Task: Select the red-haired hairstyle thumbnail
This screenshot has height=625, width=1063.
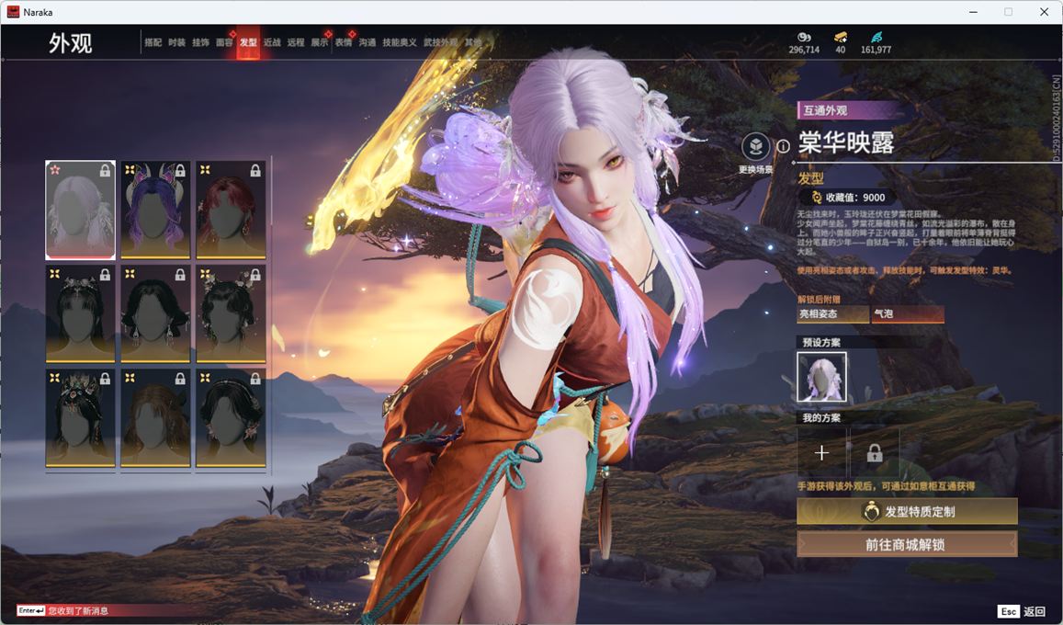Action: point(231,210)
